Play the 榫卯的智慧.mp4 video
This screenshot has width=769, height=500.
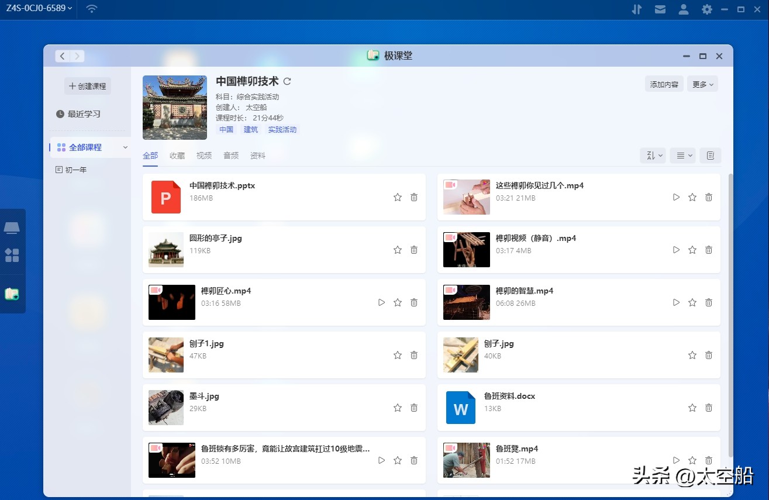coord(676,302)
